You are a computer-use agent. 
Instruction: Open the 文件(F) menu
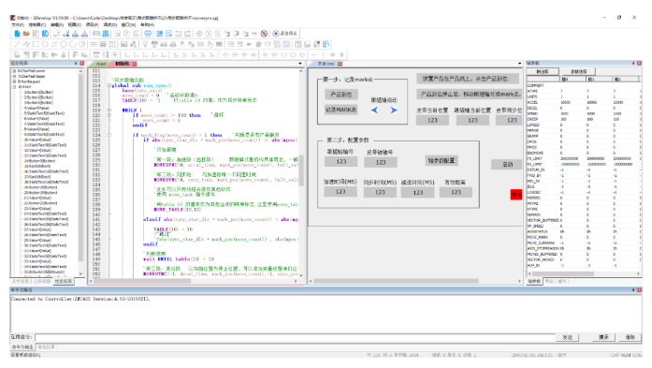point(18,25)
